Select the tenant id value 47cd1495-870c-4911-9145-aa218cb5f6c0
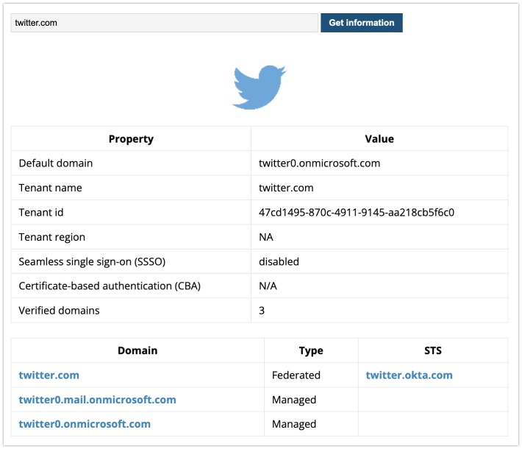 coord(357,212)
